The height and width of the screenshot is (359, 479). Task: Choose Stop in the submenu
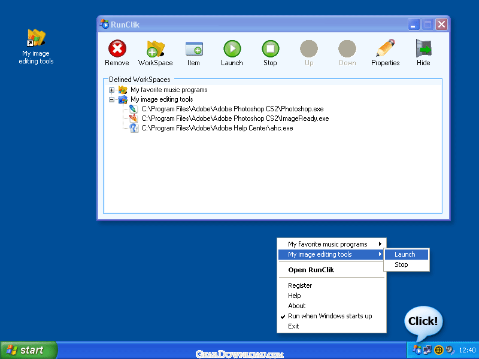click(407, 264)
